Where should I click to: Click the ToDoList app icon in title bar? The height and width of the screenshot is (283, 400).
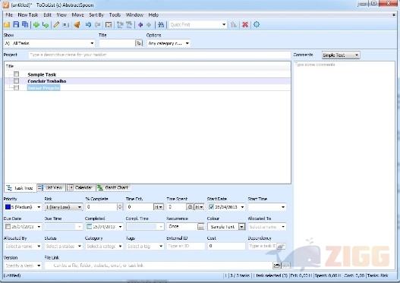pos(5,5)
